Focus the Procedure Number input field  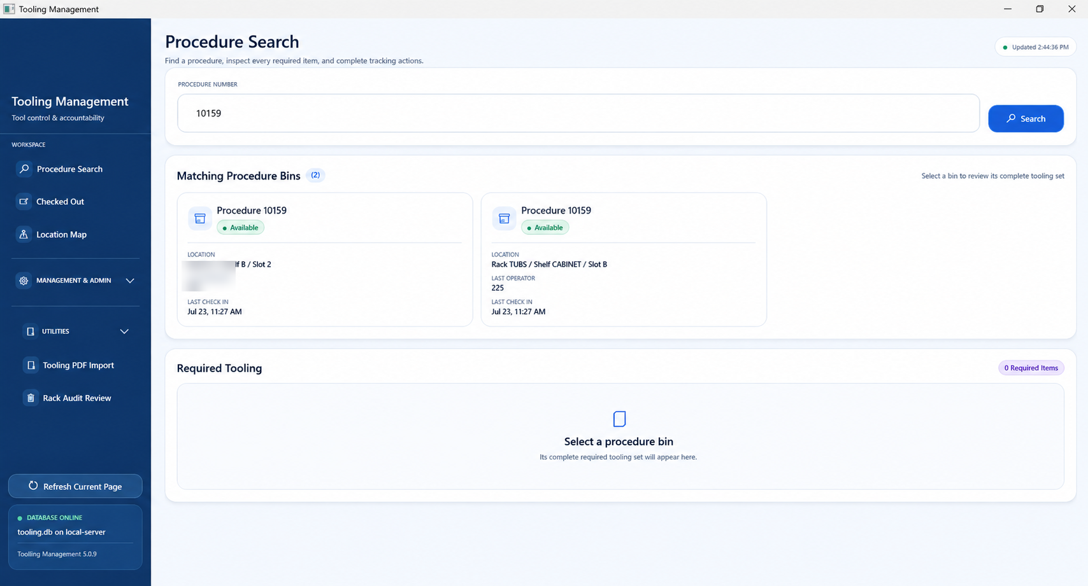pyautogui.click(x=578, y=113)
